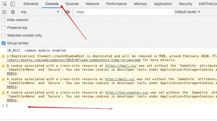Enable the Preserve log checkbox
Screen dimensions: 217x121
click(x=4, y=28)
